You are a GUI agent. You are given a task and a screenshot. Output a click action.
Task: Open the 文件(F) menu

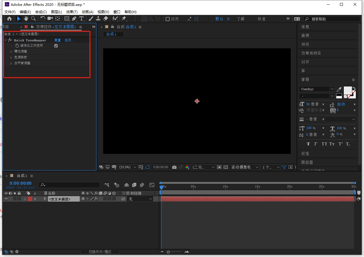pos(10,12)
